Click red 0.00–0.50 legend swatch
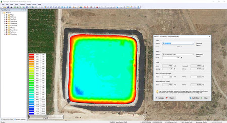 click(31, 55)
